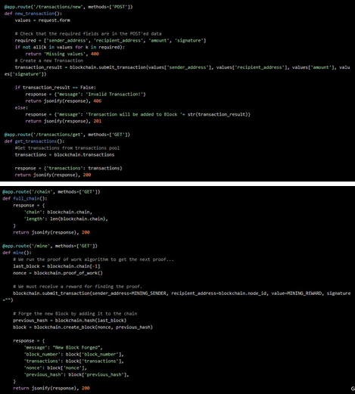Click the MINING_SENDER constant

point(149,293)
